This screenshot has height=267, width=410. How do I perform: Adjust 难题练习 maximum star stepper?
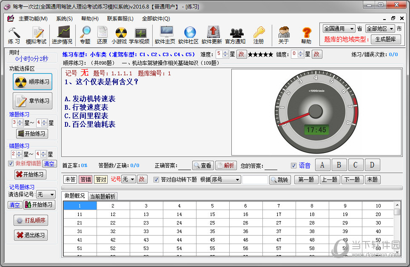point(44,122)
